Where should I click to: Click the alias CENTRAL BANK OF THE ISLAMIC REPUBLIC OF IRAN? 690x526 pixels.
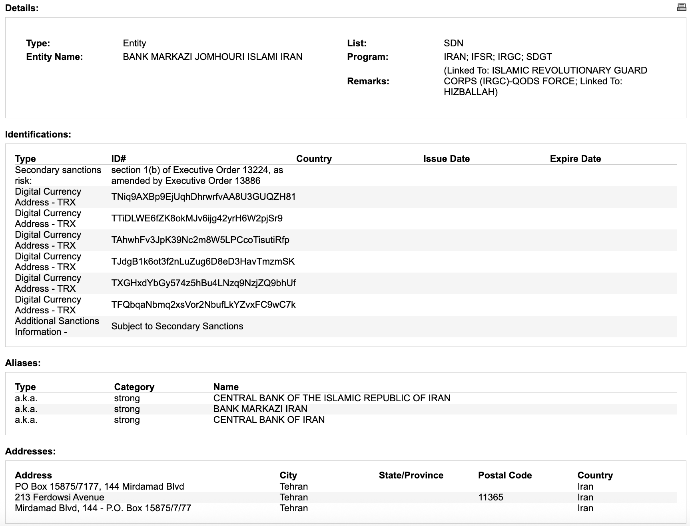332,398
